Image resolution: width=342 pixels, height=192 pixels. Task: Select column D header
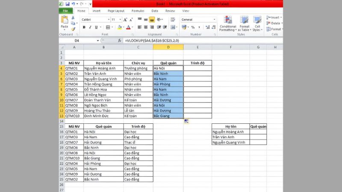(x=168, y=47)
